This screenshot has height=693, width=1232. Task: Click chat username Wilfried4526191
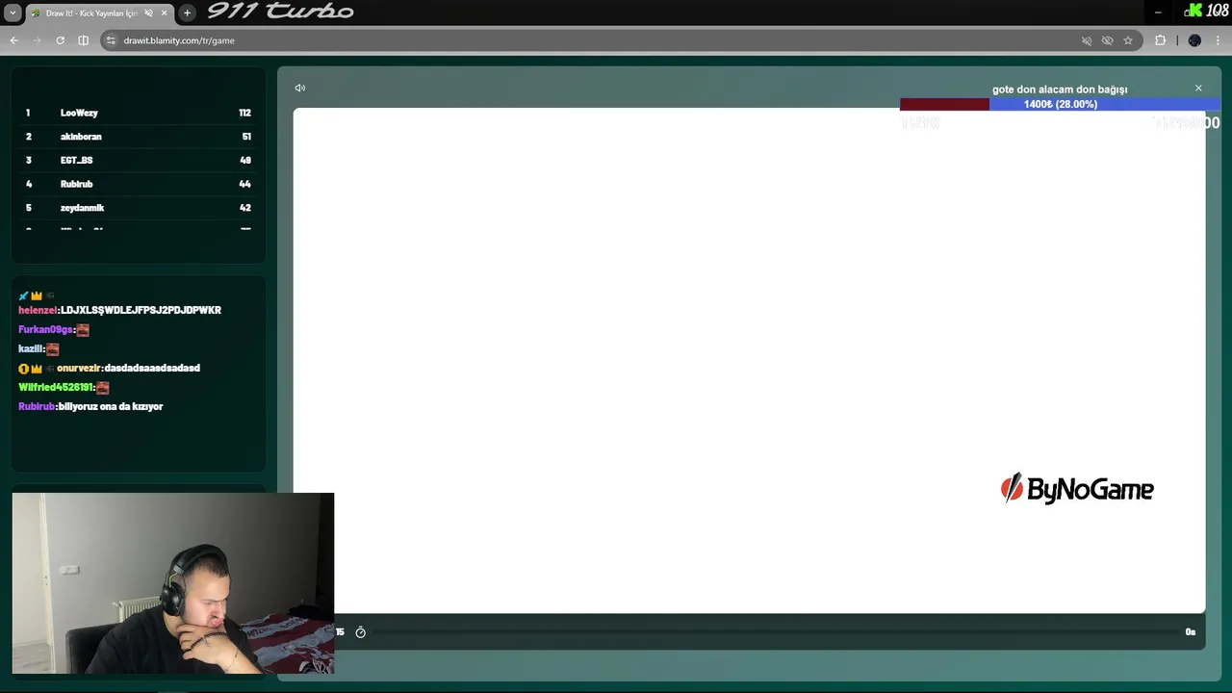click(x=56, y=387)
